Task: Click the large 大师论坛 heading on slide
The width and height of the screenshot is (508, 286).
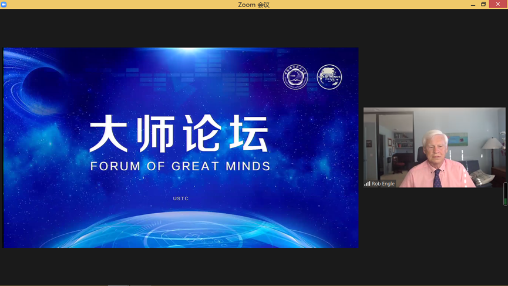Action: click(179, 134)
